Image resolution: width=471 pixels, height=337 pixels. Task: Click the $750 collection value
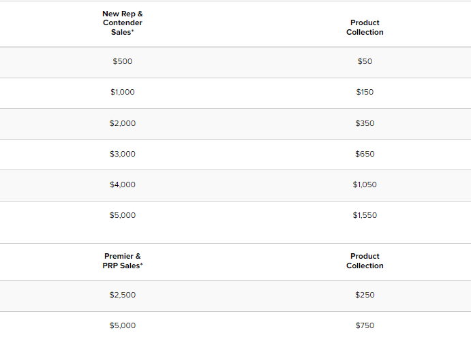click(365, 325)
